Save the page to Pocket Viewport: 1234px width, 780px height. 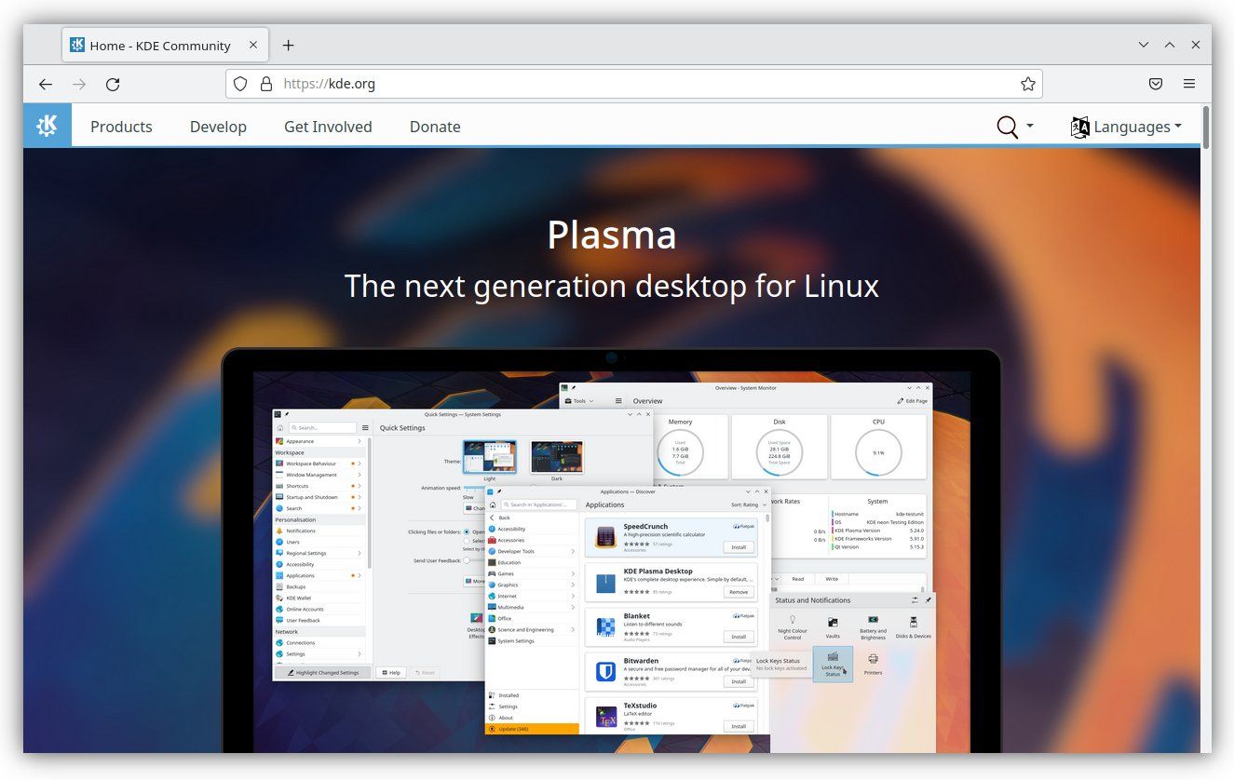point(1155,84)
